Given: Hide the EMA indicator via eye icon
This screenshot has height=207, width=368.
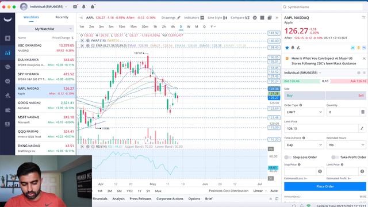Looking at the screenshot, I should [87, 45].
